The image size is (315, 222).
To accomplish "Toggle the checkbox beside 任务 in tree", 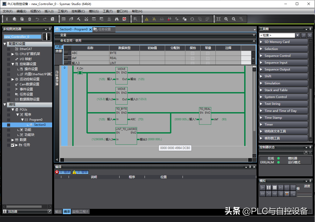I will pos(13,145).
